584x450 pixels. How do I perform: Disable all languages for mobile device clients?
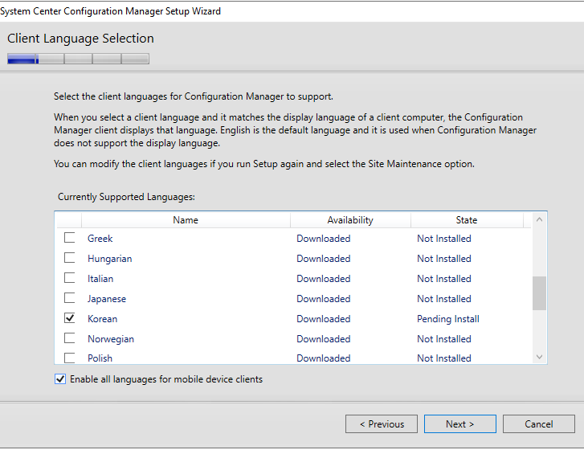[x=60, y=379]
